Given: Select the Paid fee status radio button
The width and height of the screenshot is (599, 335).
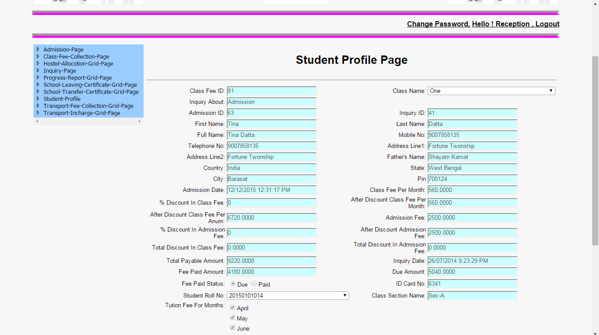Looking at the screenshot, I should [254, 284].
